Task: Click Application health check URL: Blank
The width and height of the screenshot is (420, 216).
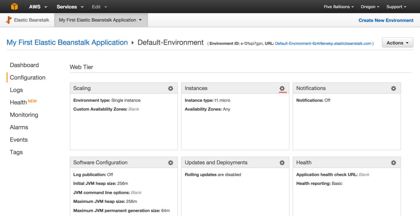Action: [x=333, y=175]
